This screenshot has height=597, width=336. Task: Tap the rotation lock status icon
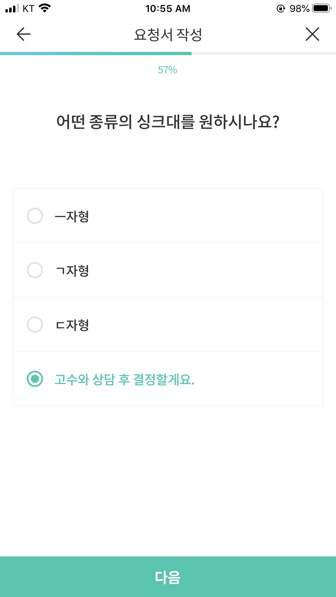coord(281,9)
